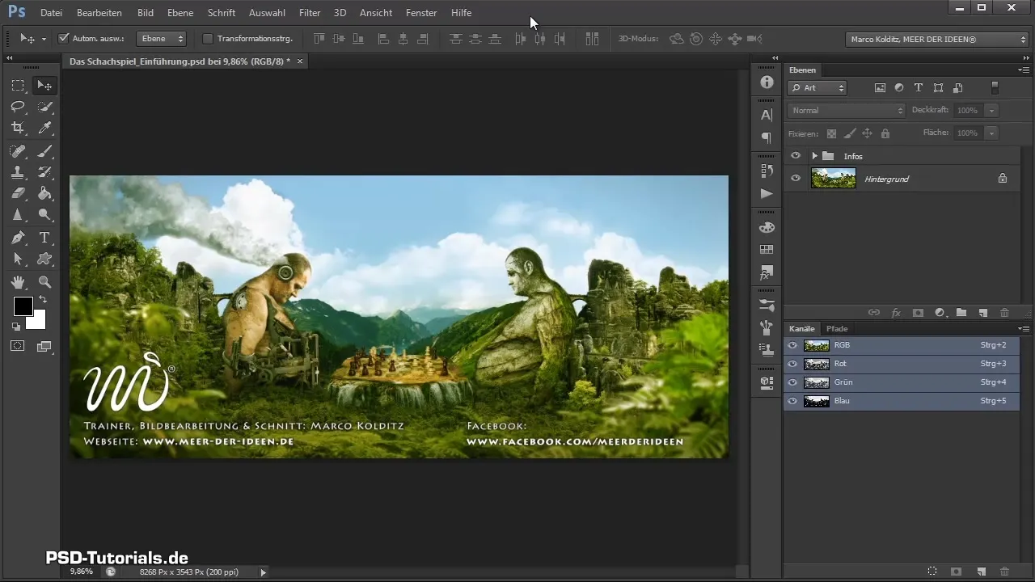Viewport: 1035px width, 582px height.
Task: Select the Hand tool
Action: coord(18,282)
